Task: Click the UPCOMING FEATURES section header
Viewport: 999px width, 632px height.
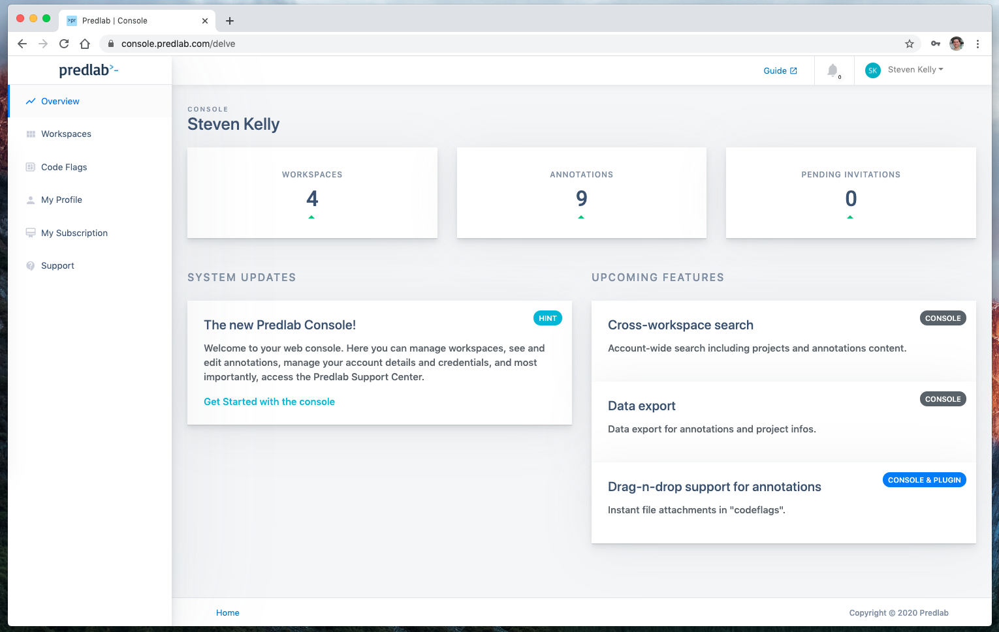Action: coord(658,277)
